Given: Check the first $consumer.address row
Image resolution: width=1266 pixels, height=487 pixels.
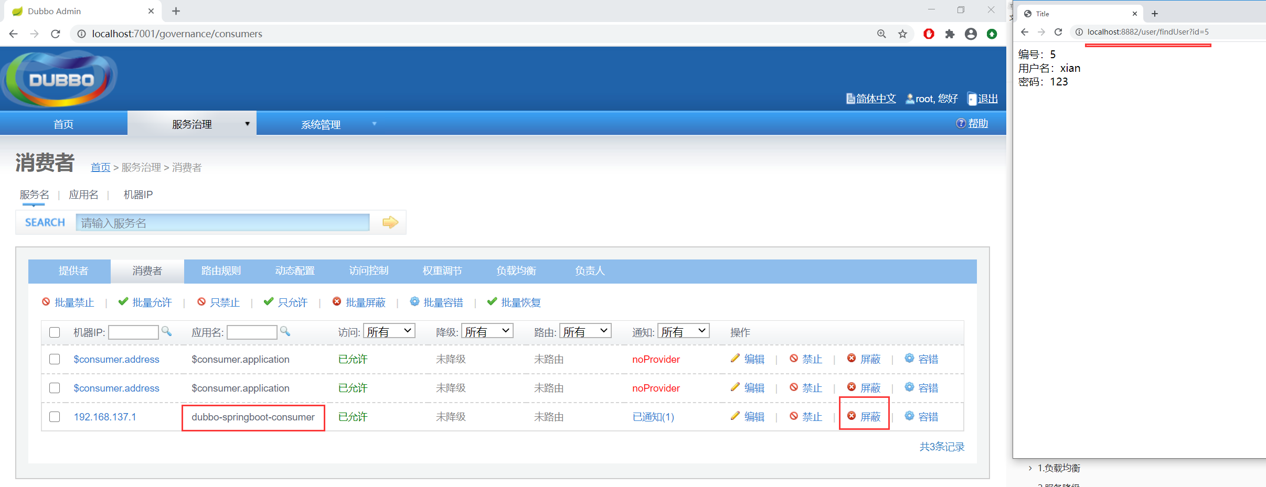Looking at the screenshot, I should click(55, 359).
